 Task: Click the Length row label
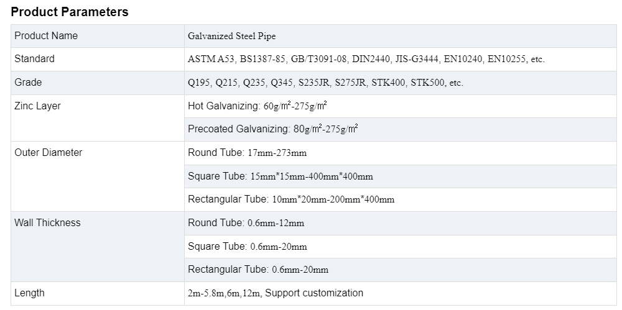(x=29, y=293)
